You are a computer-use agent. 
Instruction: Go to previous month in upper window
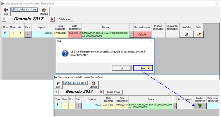click(x=4, y=19)
